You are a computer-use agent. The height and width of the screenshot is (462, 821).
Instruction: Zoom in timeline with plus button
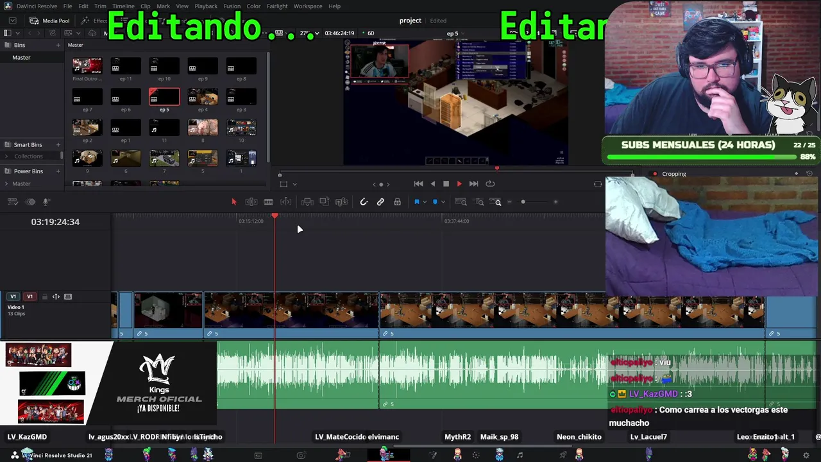point(555,202)
